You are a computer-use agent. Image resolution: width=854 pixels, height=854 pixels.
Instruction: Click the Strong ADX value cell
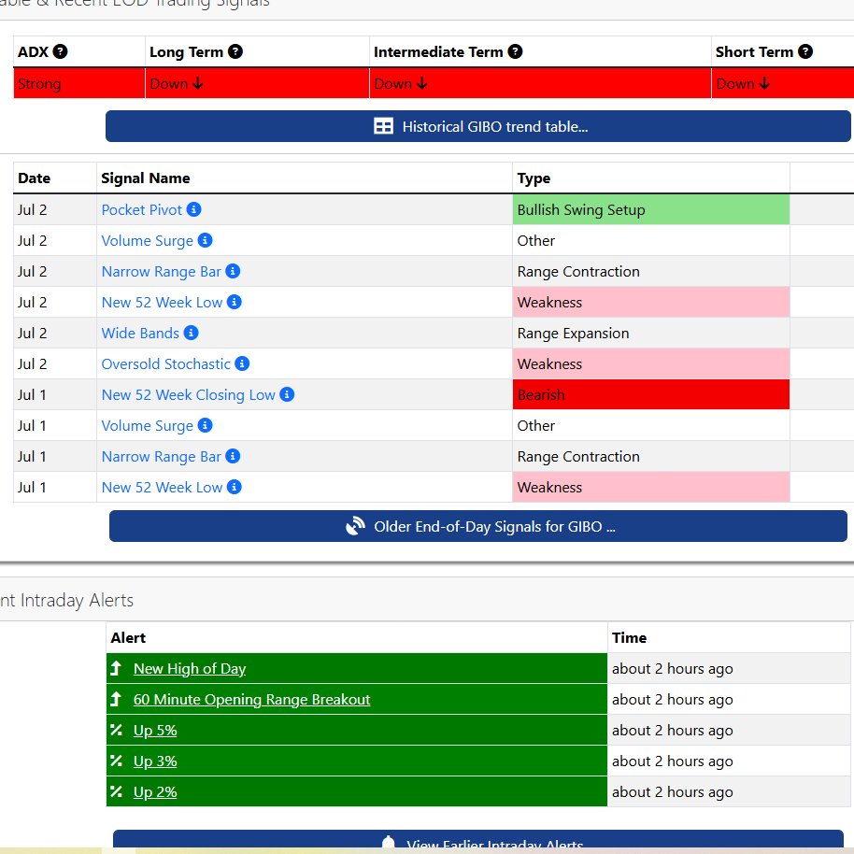click(79, 83)
